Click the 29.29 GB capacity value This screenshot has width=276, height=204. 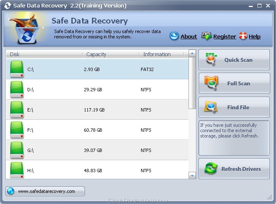point(93,90)
